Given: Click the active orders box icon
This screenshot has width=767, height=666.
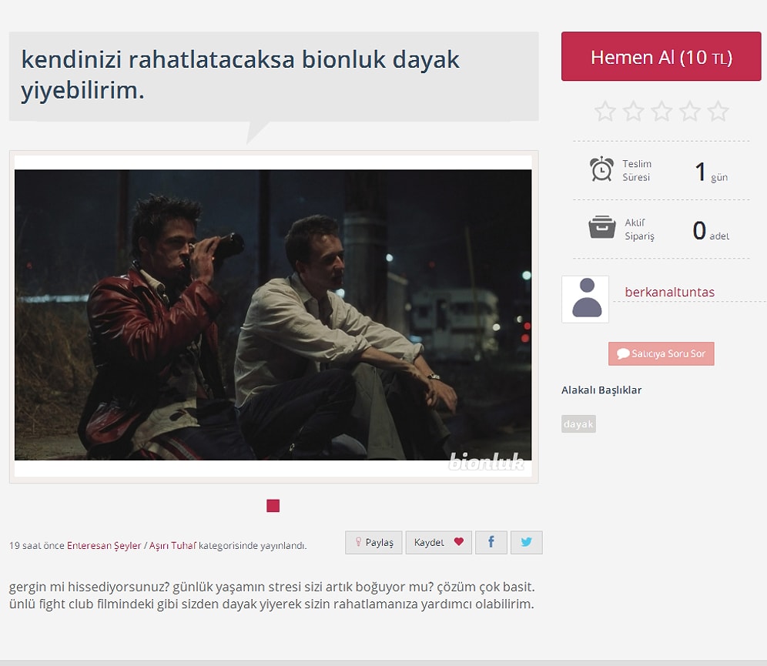Looking at the screenshot, I should pos(601,227).
